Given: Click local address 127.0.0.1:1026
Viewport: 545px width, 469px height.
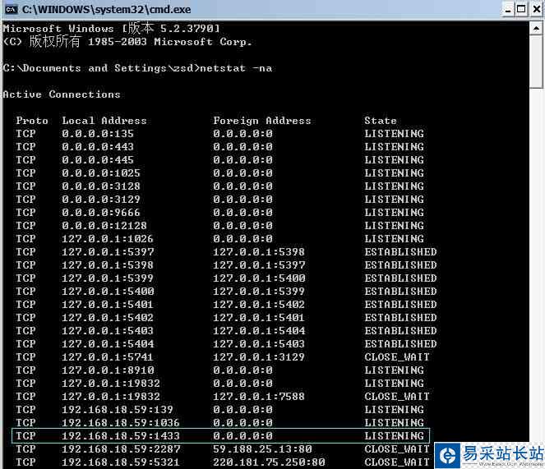Looking at the screenshot, I should point(108,239).
